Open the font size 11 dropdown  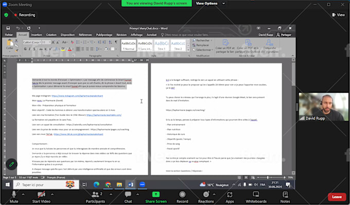(x=49, y=42)
